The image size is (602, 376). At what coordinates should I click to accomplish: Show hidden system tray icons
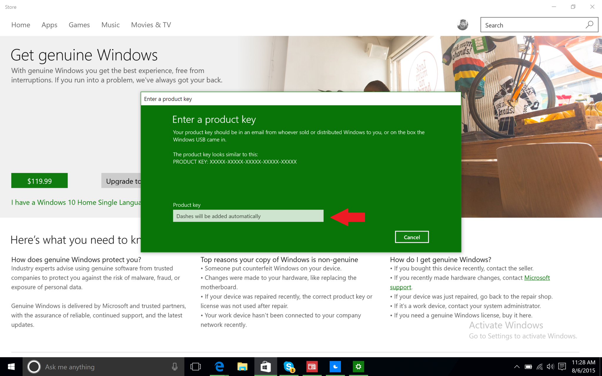click(516, 367)
